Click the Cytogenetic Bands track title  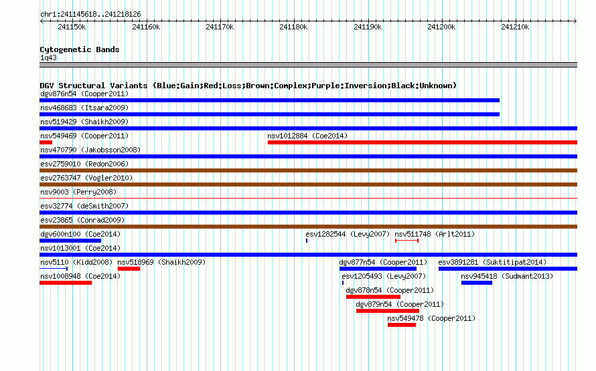click(80, 49)
